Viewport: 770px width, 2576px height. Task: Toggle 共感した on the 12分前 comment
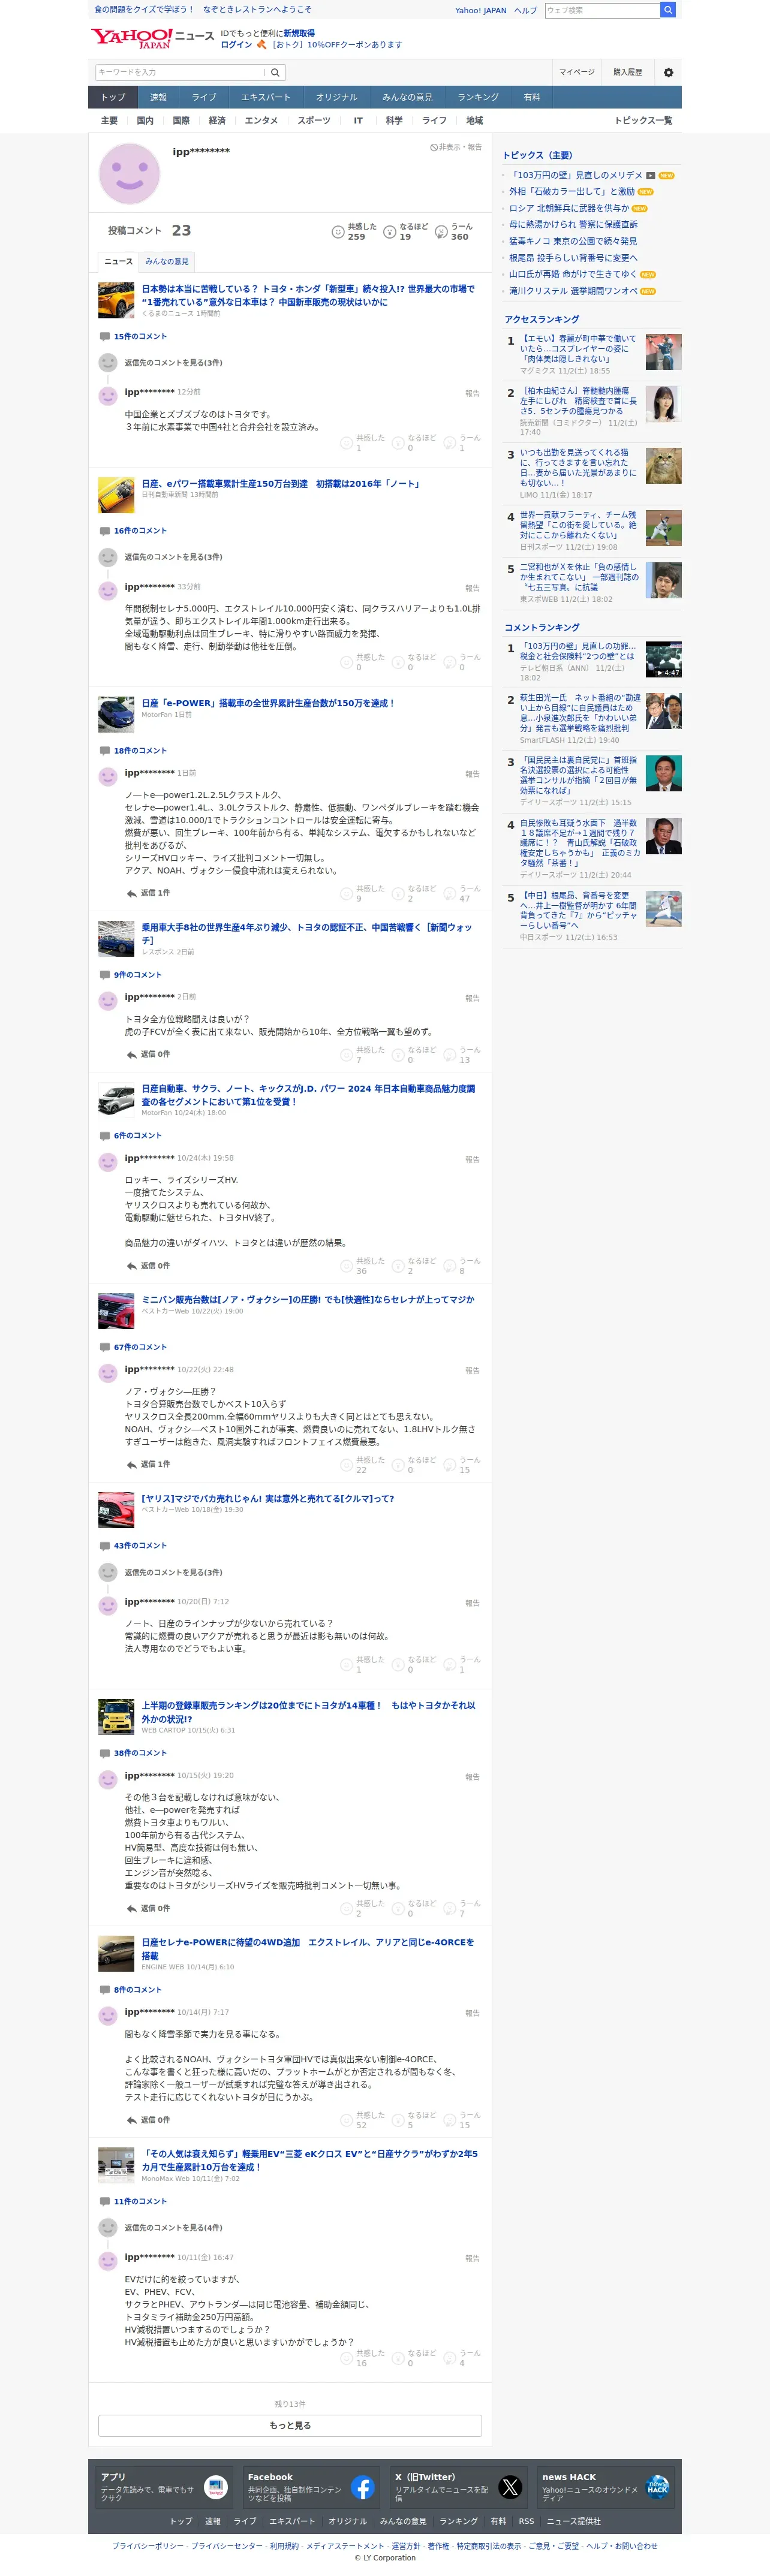click(362, 442)
